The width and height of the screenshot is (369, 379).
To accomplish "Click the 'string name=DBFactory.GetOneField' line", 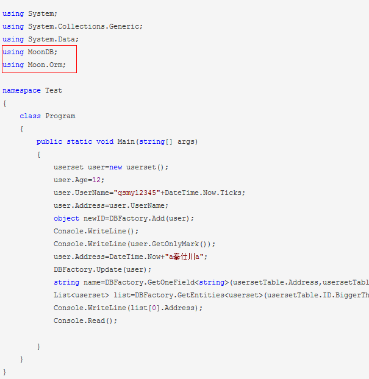I will (211, 283).
